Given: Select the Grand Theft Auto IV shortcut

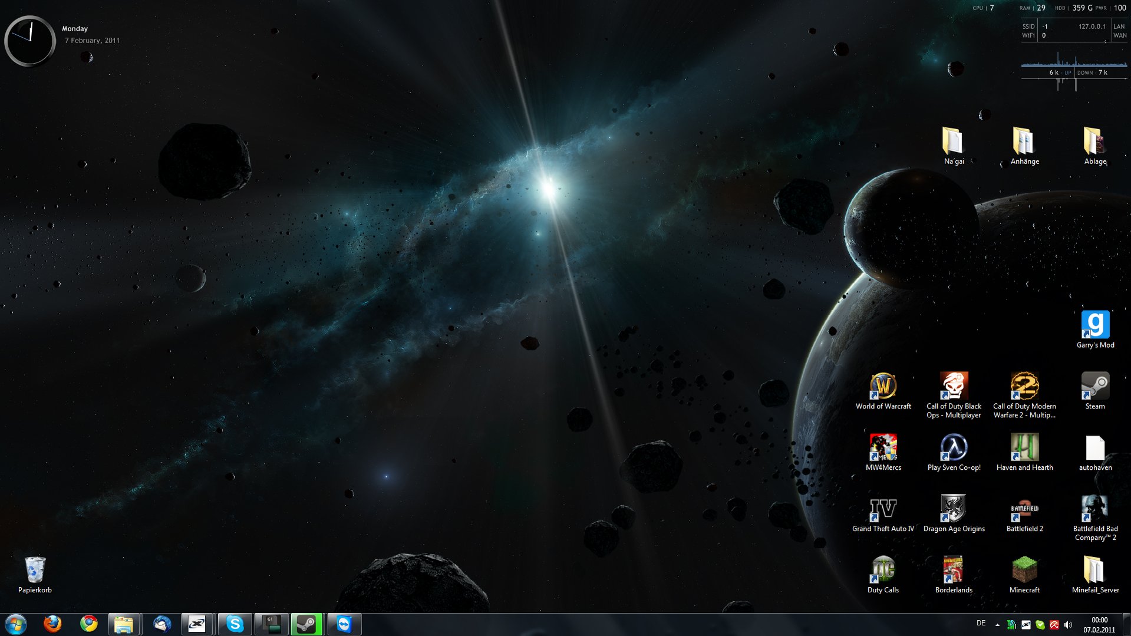Looking at the screenshot, I should 883,509.
